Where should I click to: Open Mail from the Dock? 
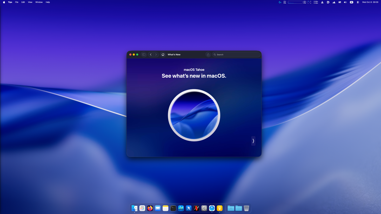(158, 208)
